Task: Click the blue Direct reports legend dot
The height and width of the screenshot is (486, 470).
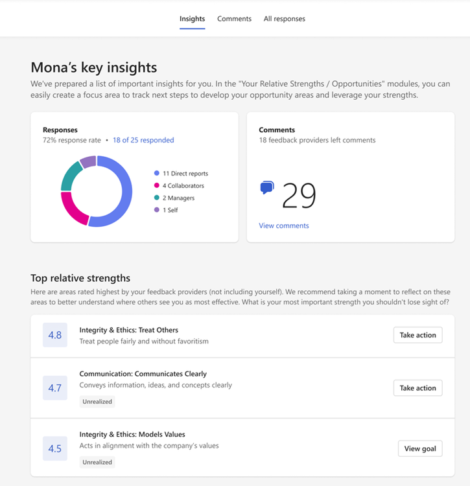Action: coord(157,174)
